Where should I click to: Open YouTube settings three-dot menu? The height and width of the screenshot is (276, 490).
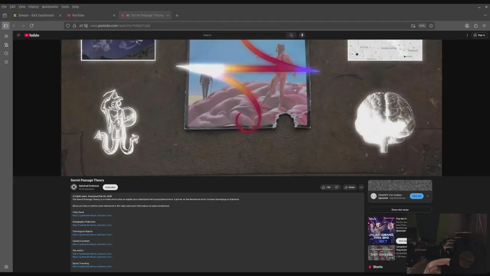pos(467,35)
